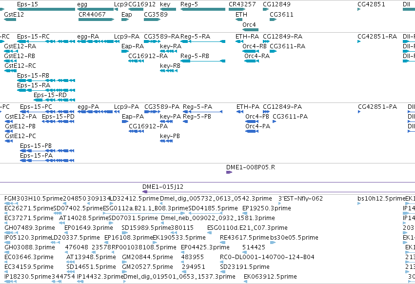Click the CG3611-RA transcript label
Image resolution: width=415 pixels, height=284 pixels.
click(x=287, y=46)
